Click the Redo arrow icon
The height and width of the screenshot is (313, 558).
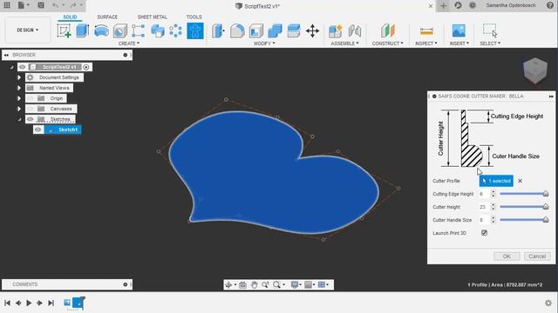coord(73,5)
